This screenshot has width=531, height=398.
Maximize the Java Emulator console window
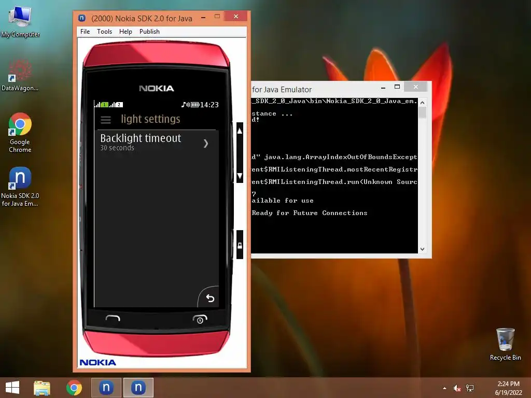[x=397, y=87]
